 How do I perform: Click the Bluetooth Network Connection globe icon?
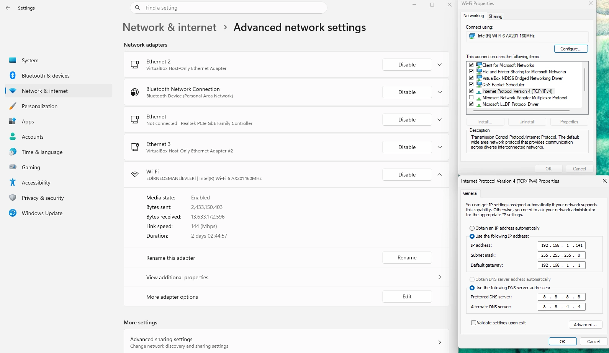(135, 92)
